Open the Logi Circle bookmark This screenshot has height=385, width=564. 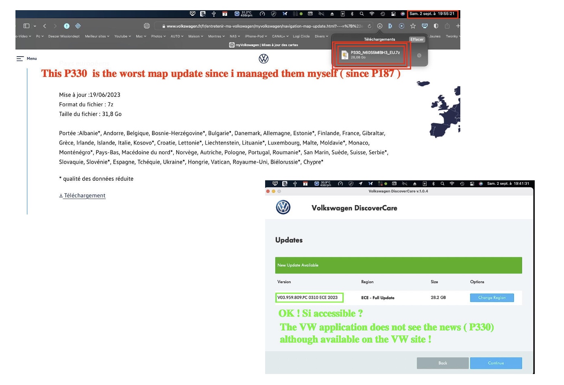[301, 36]
